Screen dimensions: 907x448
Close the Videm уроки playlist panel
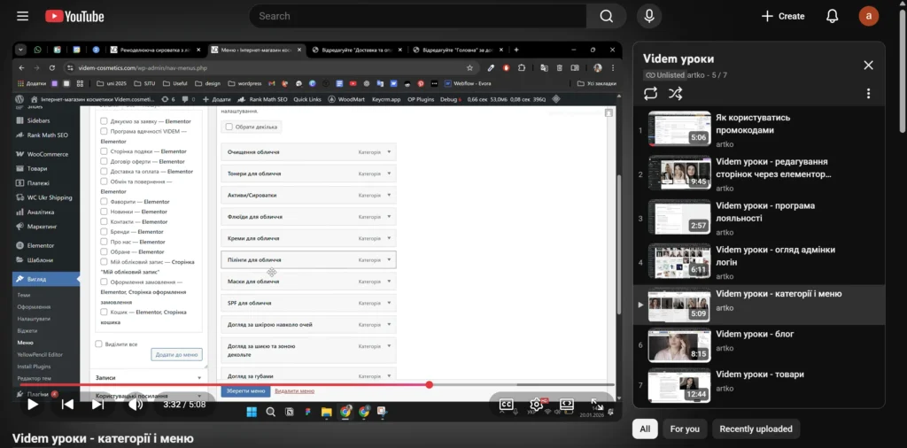click(868, 66)
